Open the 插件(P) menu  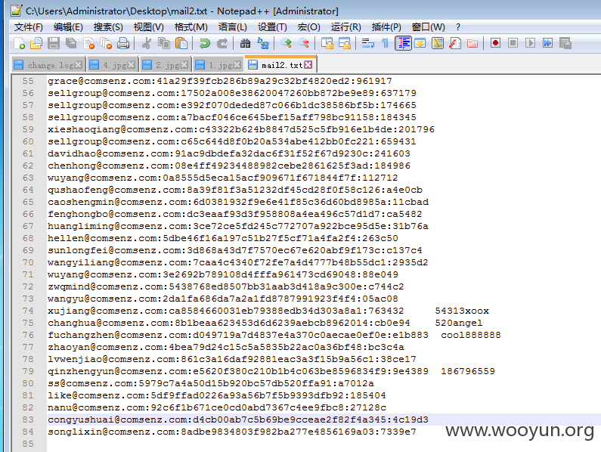pos(386,27)
